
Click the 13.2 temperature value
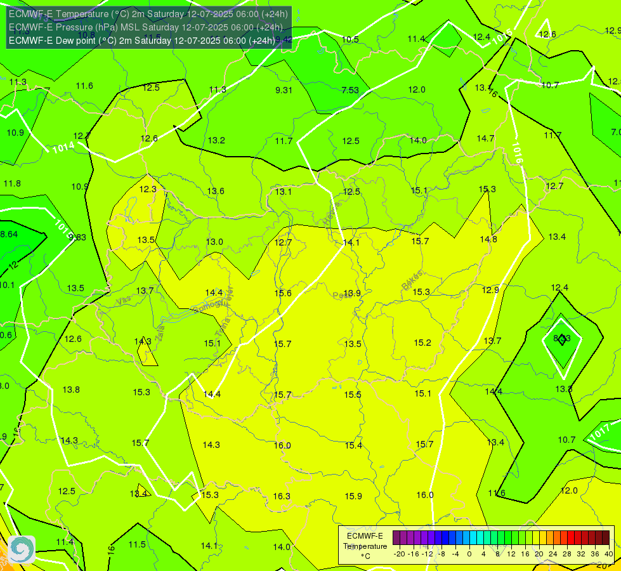pos(216,140)
